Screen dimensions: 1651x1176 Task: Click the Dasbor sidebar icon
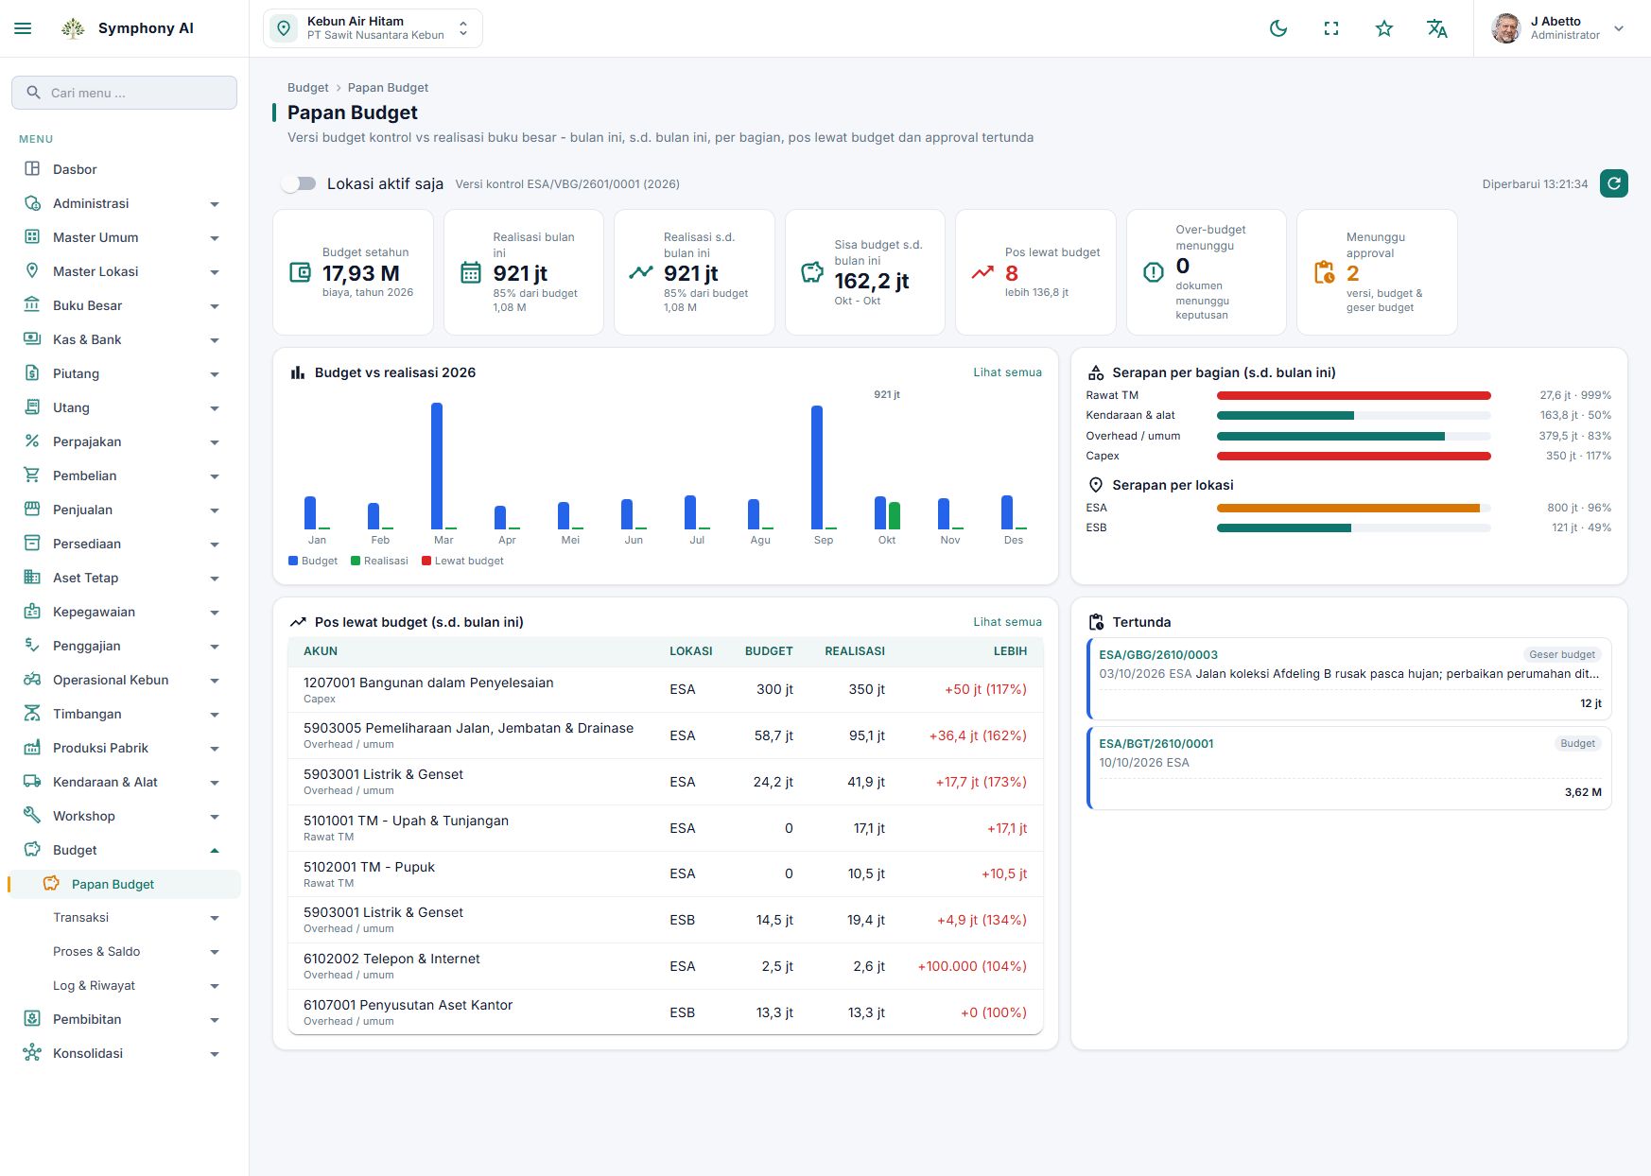click(32, 169)
